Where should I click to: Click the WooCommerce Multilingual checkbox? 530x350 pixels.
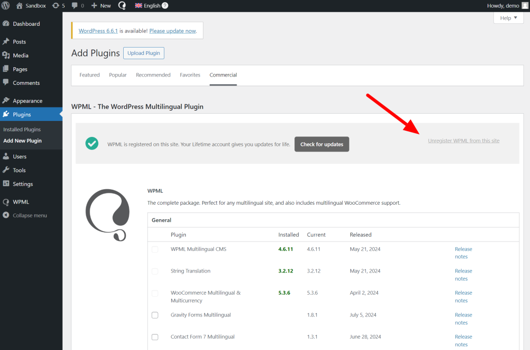tap(155, 293)
